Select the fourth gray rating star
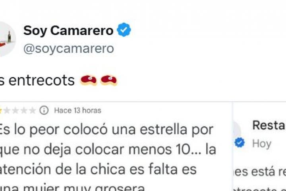The height and width of the screenshot is (191, 286). pyautogui.click(x=24, y=110)
